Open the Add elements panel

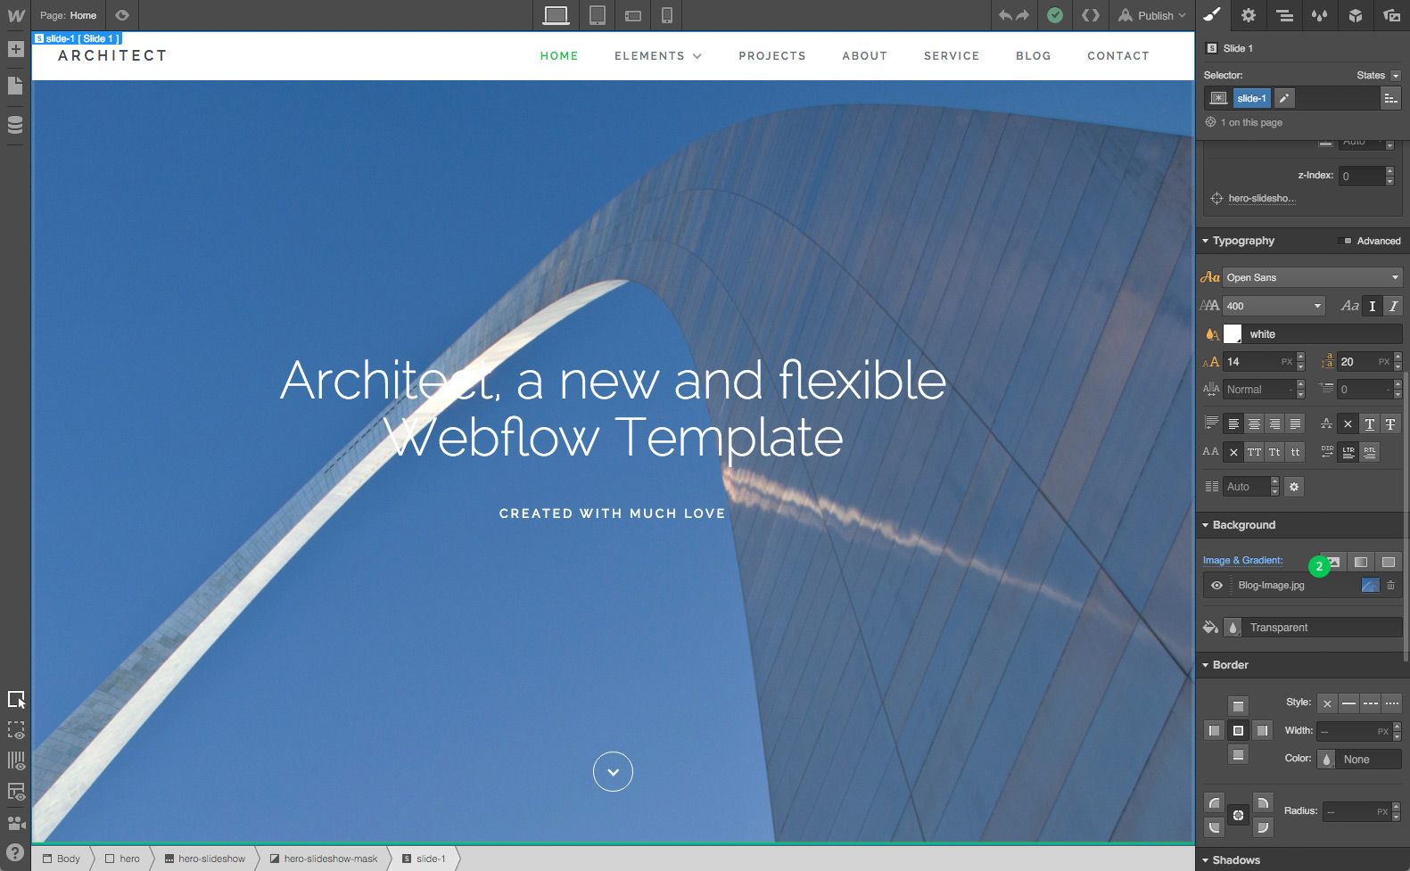click(x=15, y=49)
